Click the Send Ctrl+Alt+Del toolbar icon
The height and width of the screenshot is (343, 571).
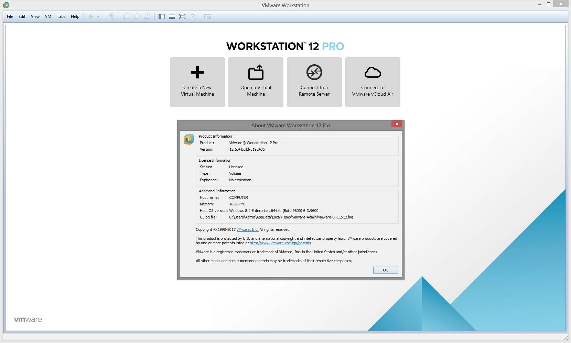pos(111,17)
